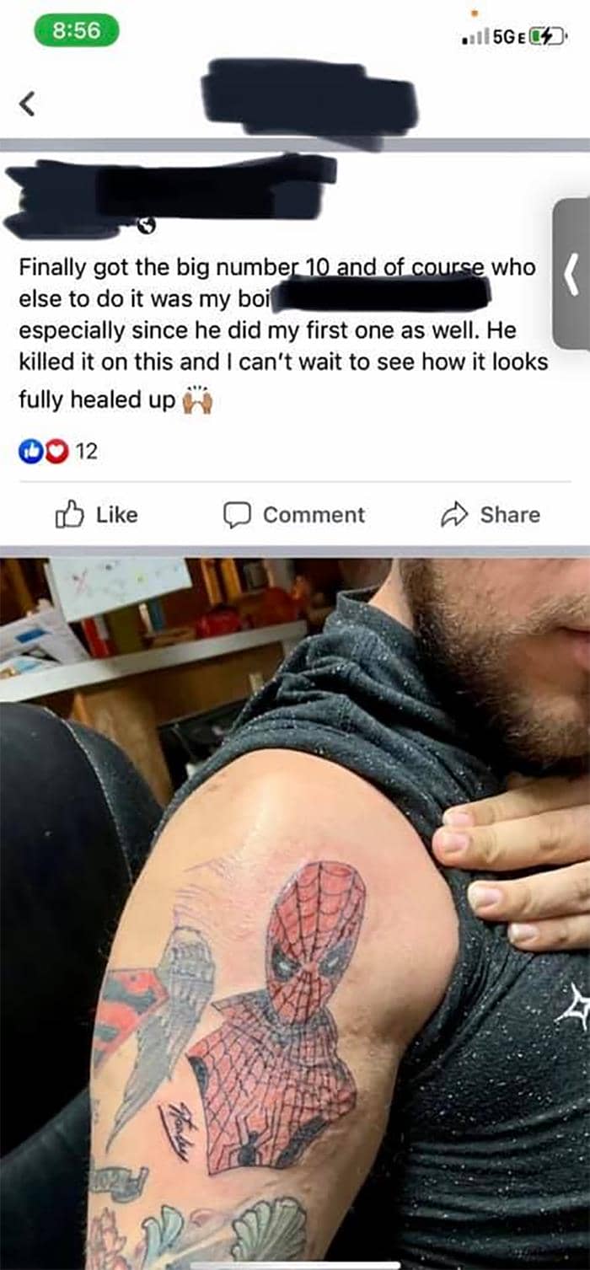Tap the cellular signal bars icon

click(x=476, y=36)
